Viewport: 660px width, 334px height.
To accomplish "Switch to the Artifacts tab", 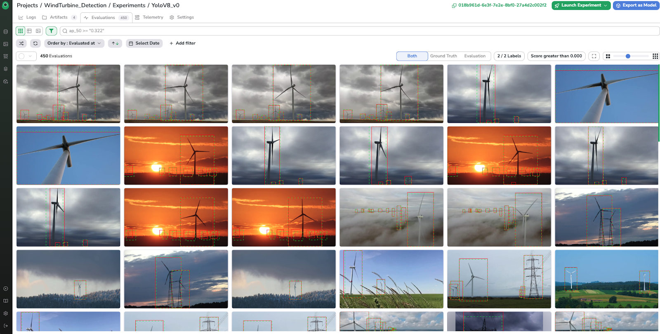I will pos(59,17).
